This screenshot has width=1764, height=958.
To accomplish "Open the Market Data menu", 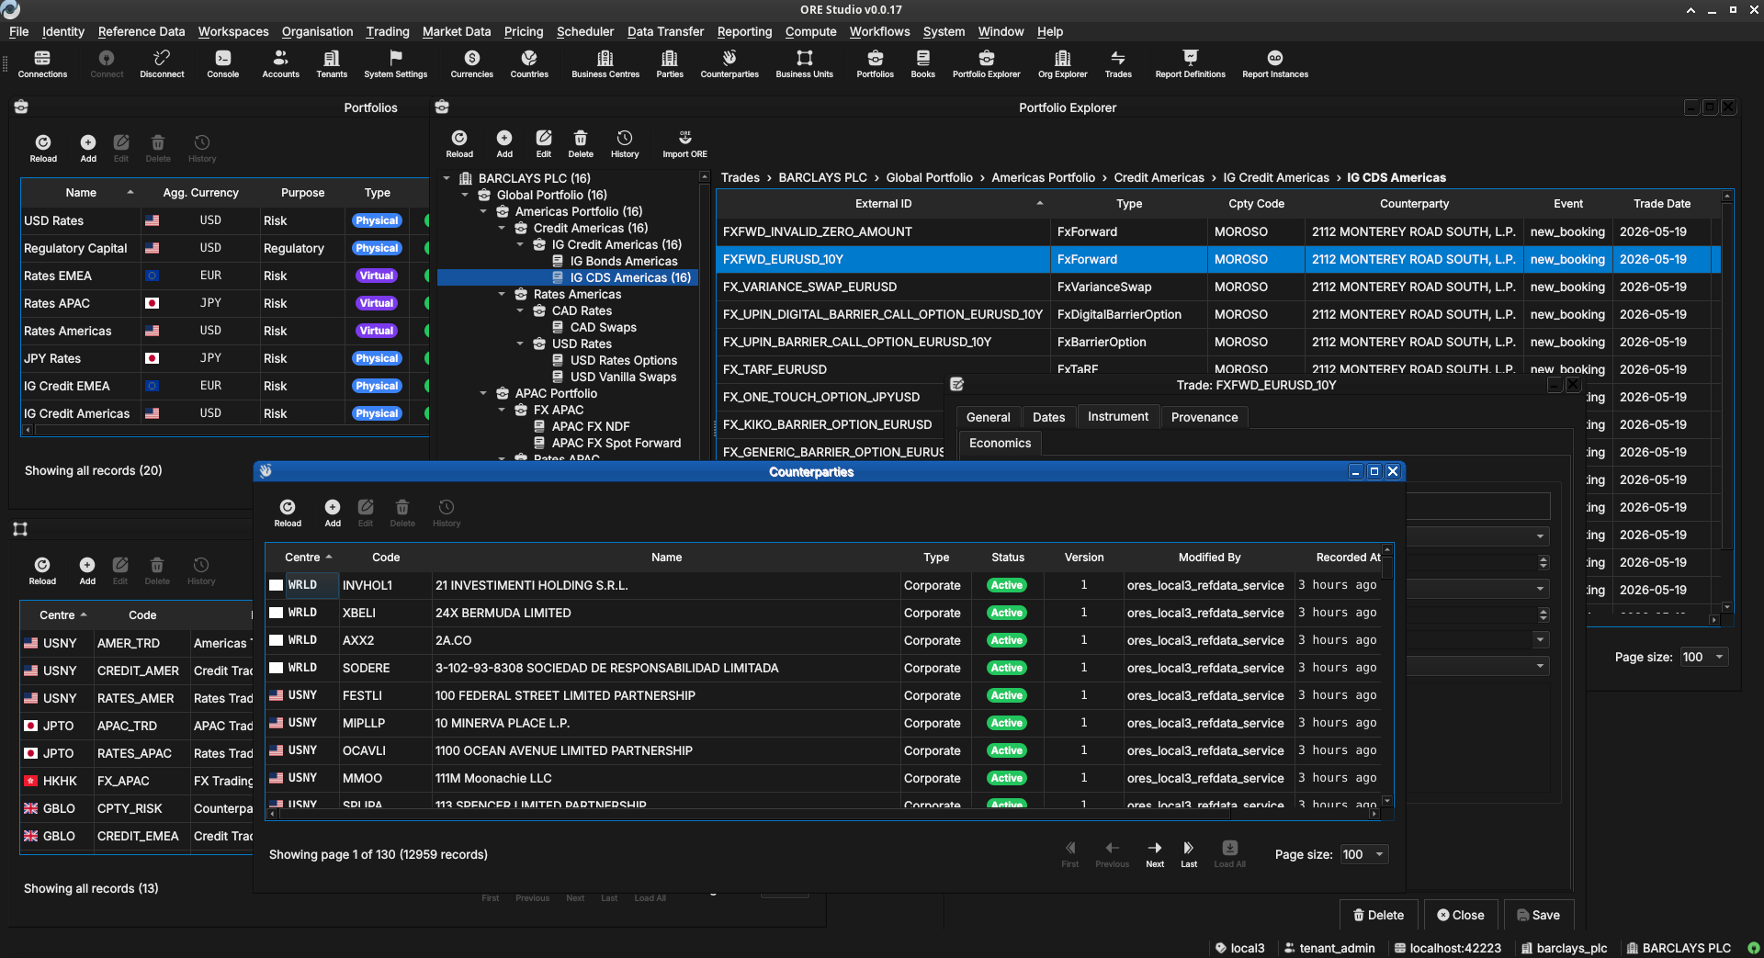I will point(457,31).
